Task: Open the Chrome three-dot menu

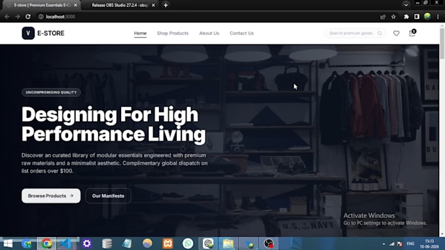Action: coord(438,17)
